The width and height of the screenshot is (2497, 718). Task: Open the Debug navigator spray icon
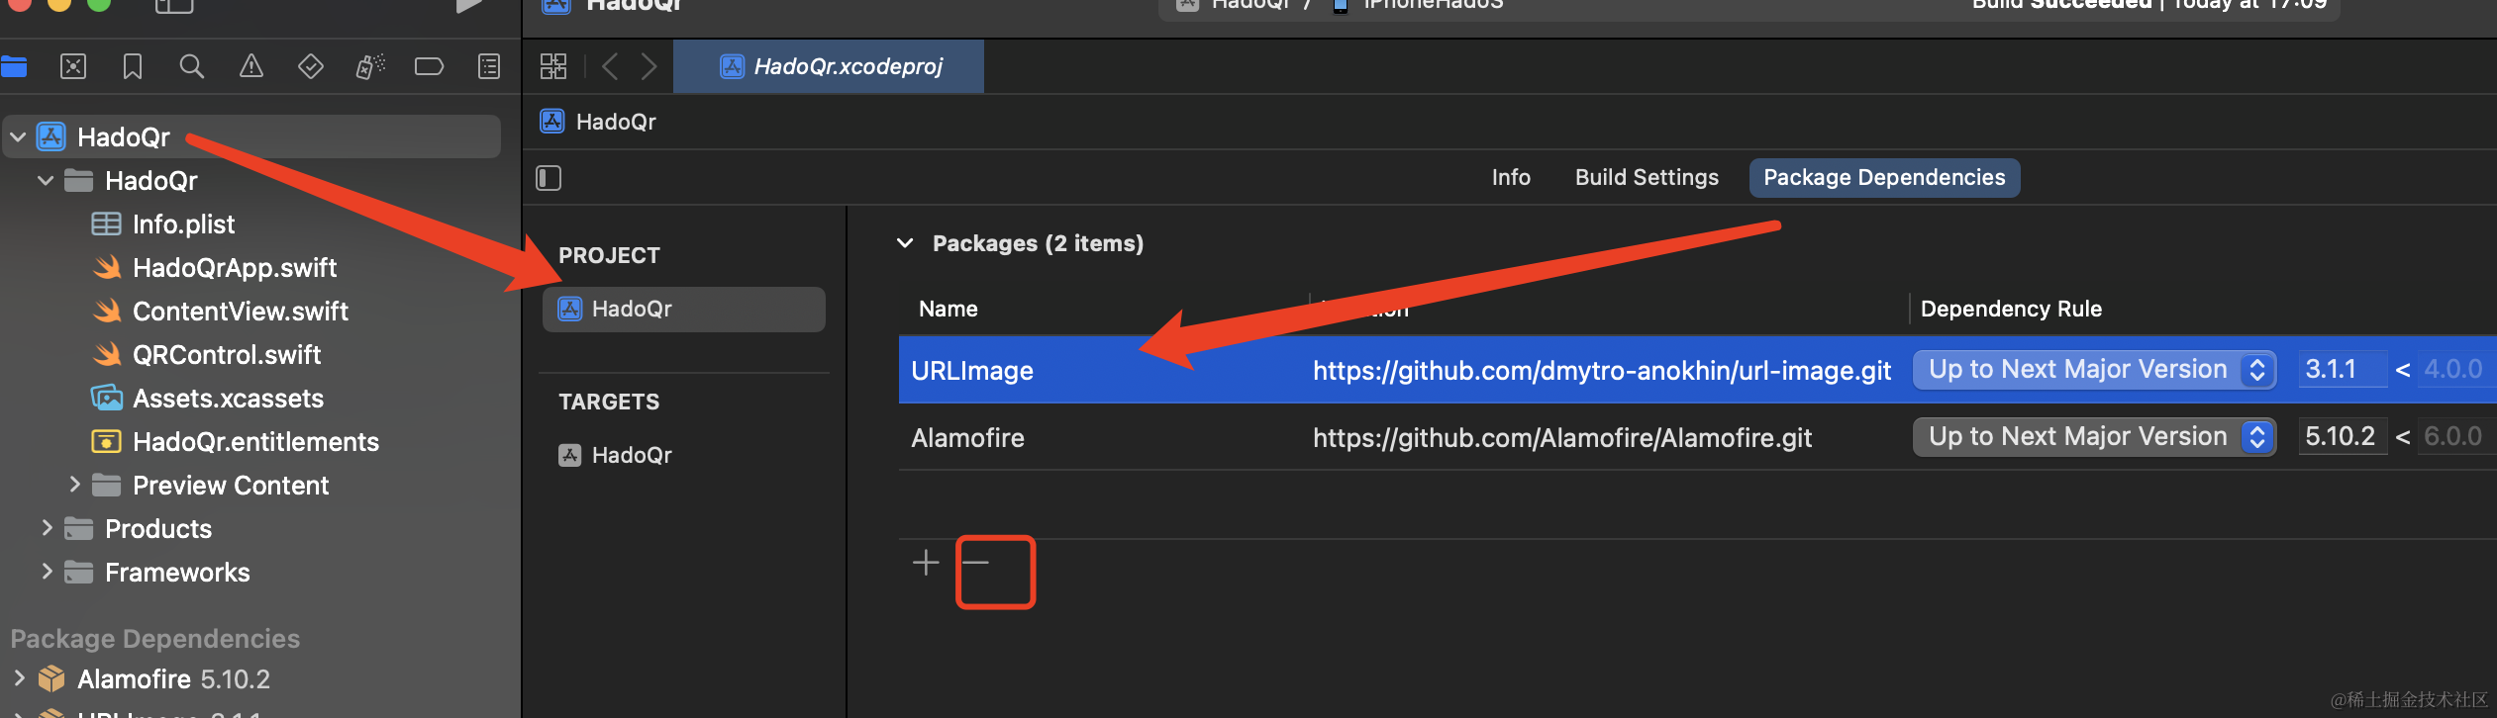(370, 67)
